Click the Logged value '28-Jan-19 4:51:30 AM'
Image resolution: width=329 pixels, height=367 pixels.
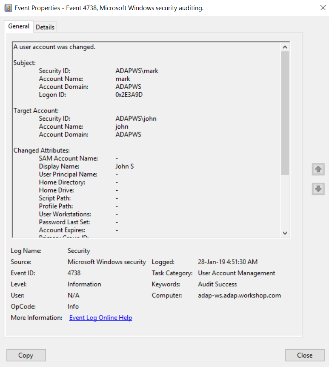point(228,262)
